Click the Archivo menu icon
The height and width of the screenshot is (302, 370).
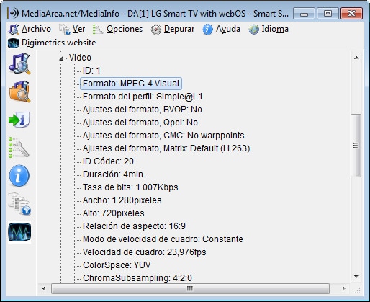14,30
